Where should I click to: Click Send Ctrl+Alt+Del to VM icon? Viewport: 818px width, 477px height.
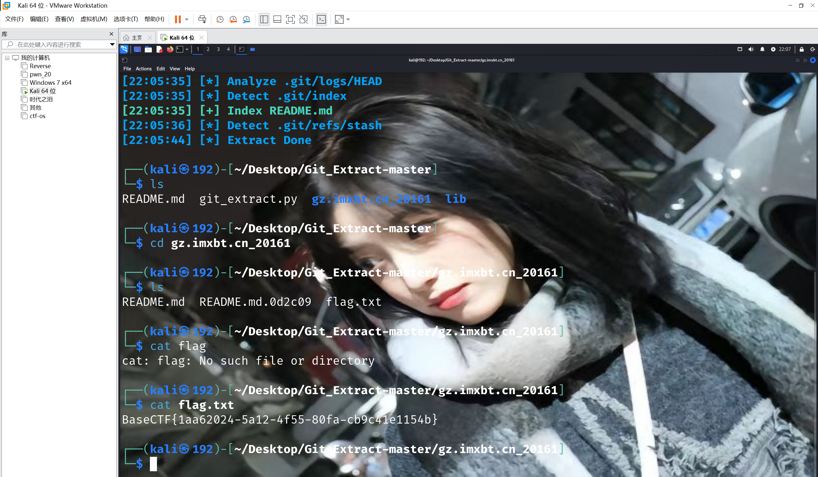point(202,19)
